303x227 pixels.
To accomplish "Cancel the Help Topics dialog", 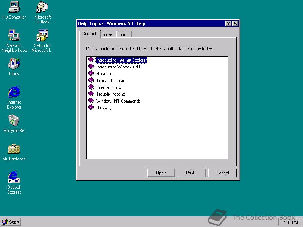I will coord(222,173).
